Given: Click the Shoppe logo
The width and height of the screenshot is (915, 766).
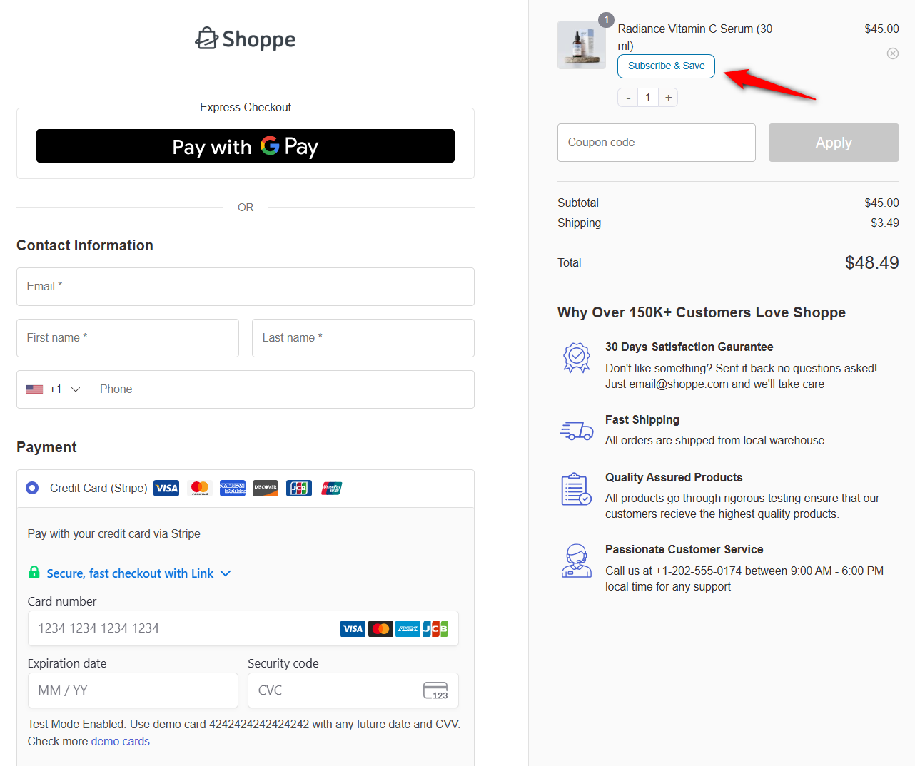Looking at the screenshot, I should pos(245,39).
